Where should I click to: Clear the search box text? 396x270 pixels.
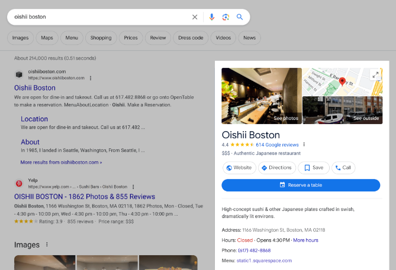[x=195, y=17]
